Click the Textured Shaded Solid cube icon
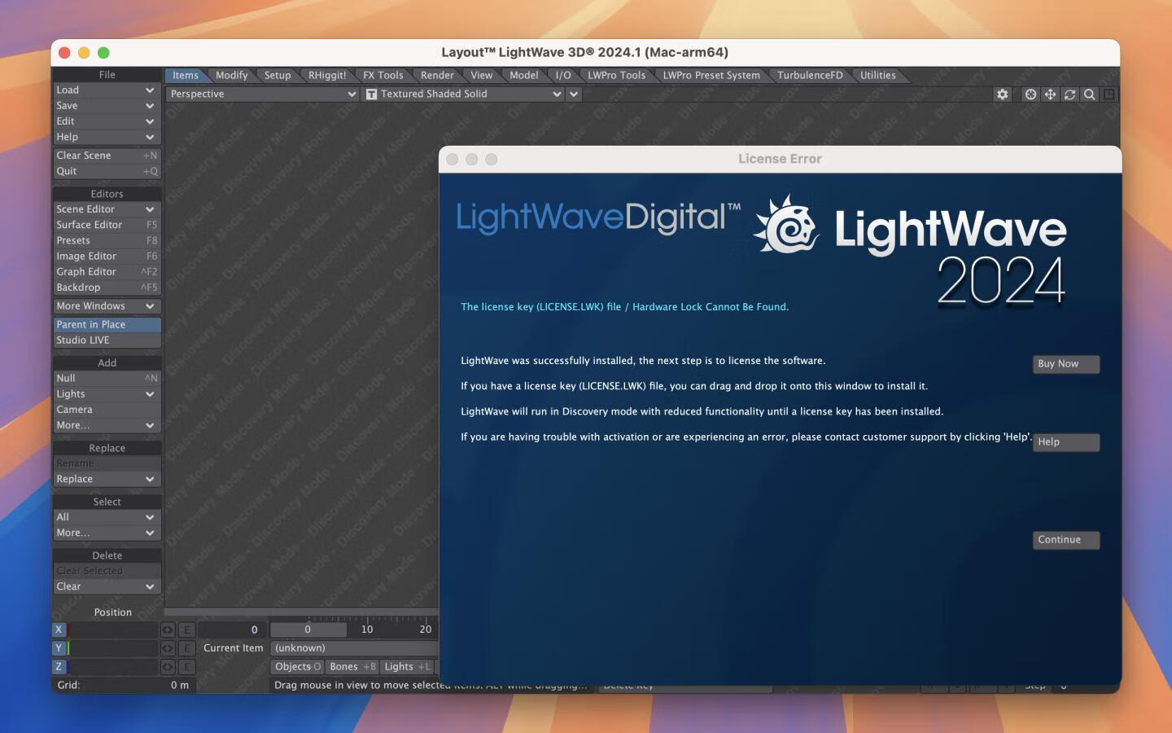This screenshot has width=1172, height=733. click(x=371, y=94)
